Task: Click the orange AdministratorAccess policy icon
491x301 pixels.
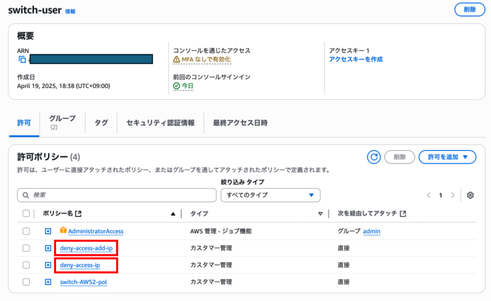Action: 63,231
